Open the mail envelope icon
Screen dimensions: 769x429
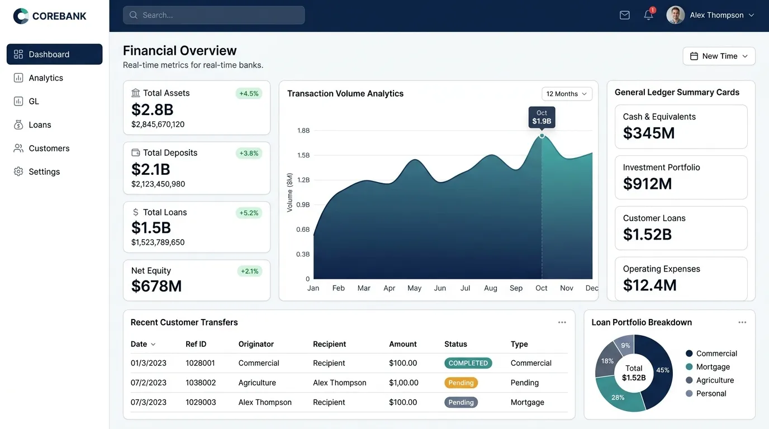pyautogui.click(x=625, y=15)
